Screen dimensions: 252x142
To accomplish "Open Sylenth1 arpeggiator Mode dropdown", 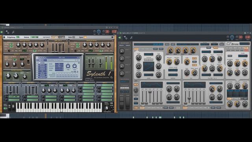I will click(59, 64).
